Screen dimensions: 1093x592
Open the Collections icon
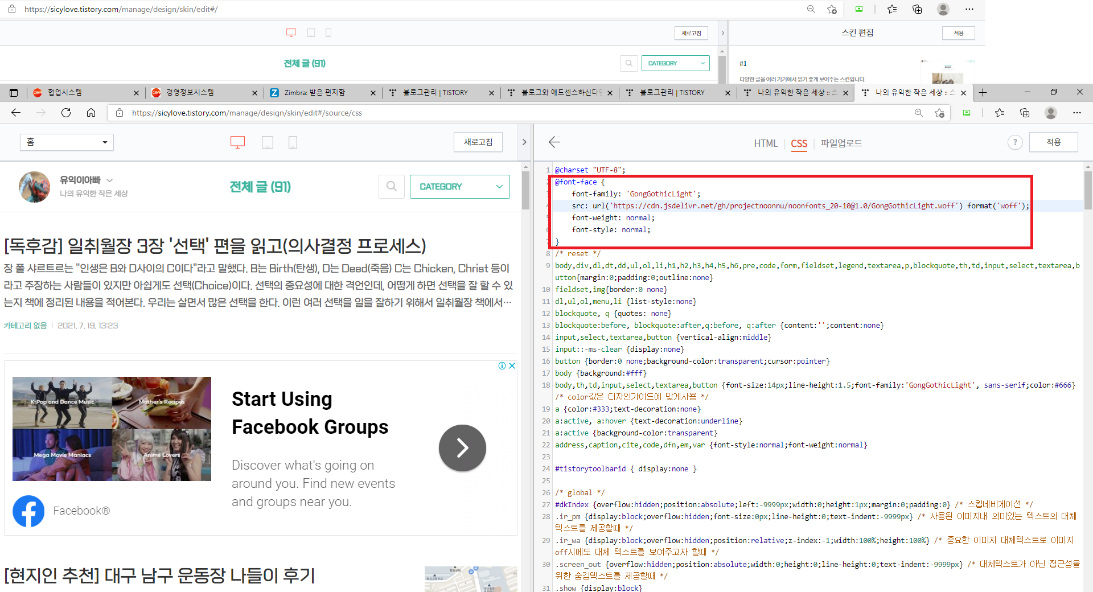coord(1025,113)
